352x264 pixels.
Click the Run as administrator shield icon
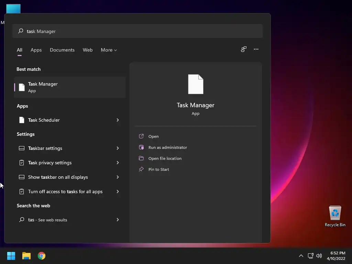tap(141, 147)
